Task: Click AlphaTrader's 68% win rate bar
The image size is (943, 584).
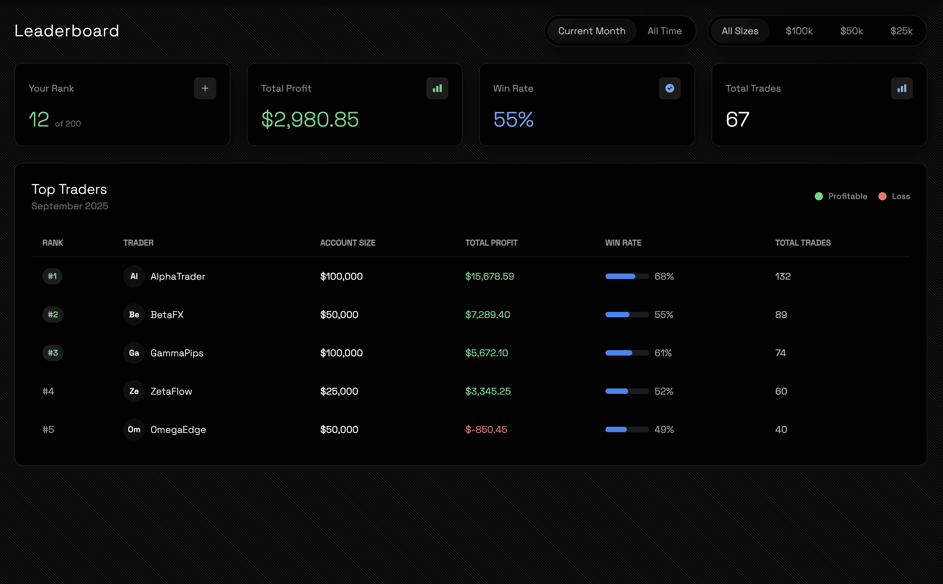Action: tap(627, 276)
